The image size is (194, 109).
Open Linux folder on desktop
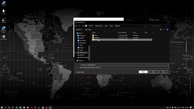tap(4, 12)
